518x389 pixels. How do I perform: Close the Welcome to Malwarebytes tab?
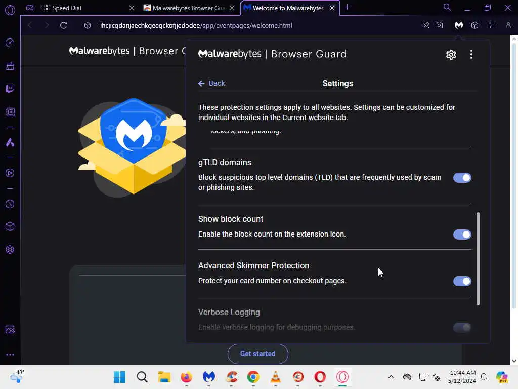[x=332, y=8]
